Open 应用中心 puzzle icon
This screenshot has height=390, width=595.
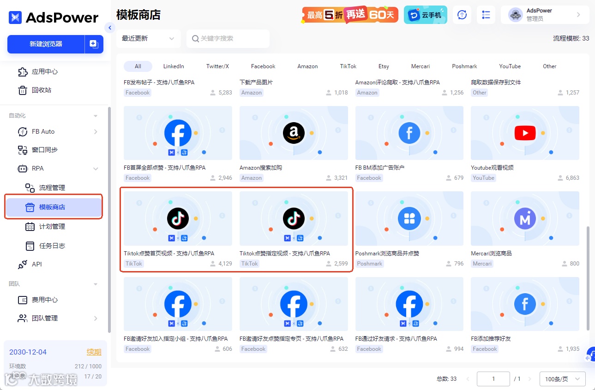click(x=23, y=72)
